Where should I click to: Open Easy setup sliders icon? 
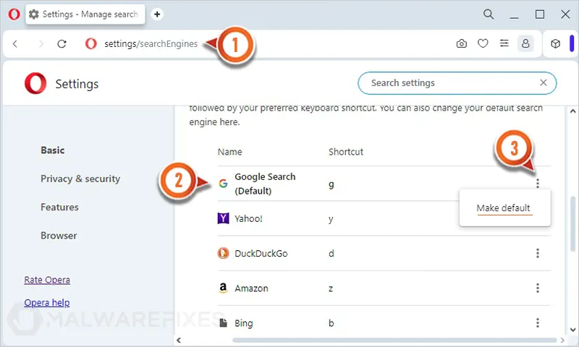click(x=504, y=43)
